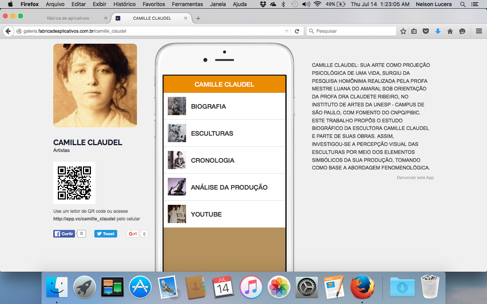487x304 pixels.
Task: Select BIOGRAFIA in the phone menu
Action: [x=208, y=106]
